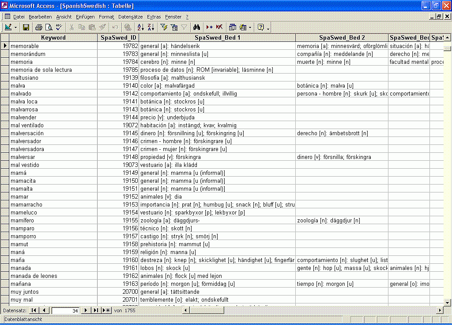Open the Datei menu
The height and width of the screenshot is (325, 452).
[19, 17]
